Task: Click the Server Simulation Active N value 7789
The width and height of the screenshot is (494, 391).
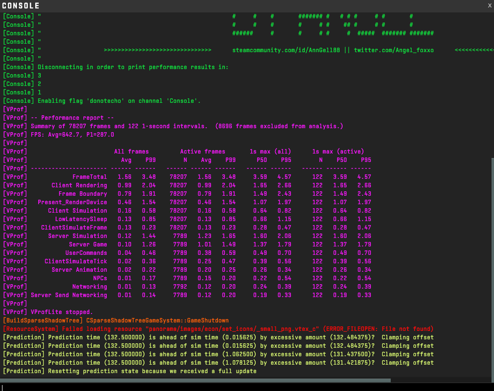Action: (x=180, y=236)
